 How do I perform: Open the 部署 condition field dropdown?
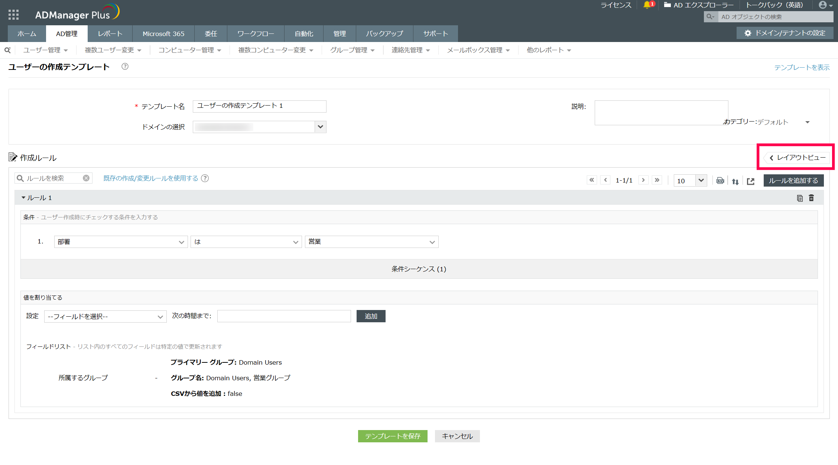121,242
